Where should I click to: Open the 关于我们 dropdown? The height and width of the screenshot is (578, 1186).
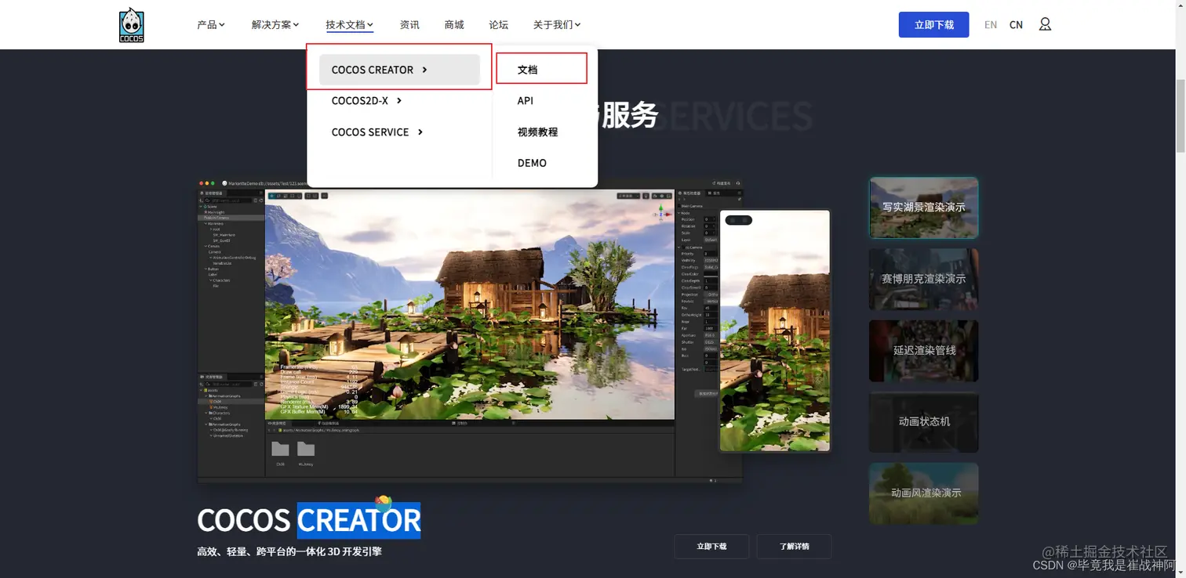[x=556, y=24]
